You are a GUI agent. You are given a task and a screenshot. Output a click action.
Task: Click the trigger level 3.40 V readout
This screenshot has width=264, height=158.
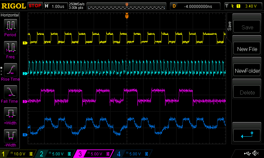point(251,6)
